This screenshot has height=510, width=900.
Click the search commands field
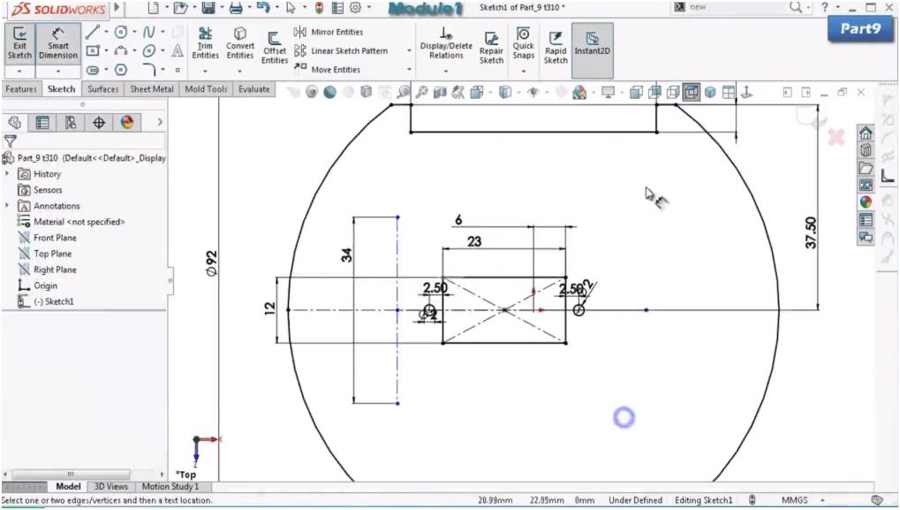pos(735,7)
